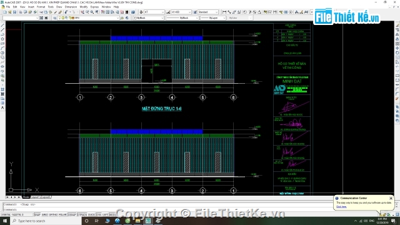
Task: Expand the ByLayer lineweight dropdown
Action: tap(213, 18)
